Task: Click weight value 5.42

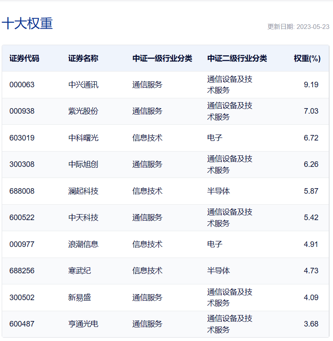Action: pyautogui.click(x=311, y=218)
